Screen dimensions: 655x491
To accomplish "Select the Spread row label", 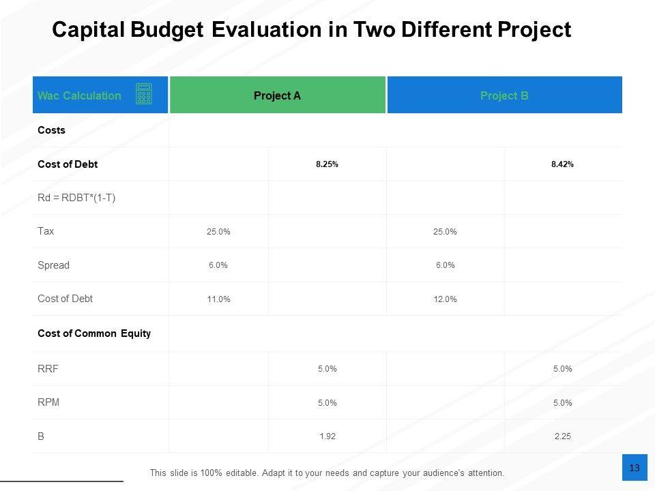I will point(53,265).
